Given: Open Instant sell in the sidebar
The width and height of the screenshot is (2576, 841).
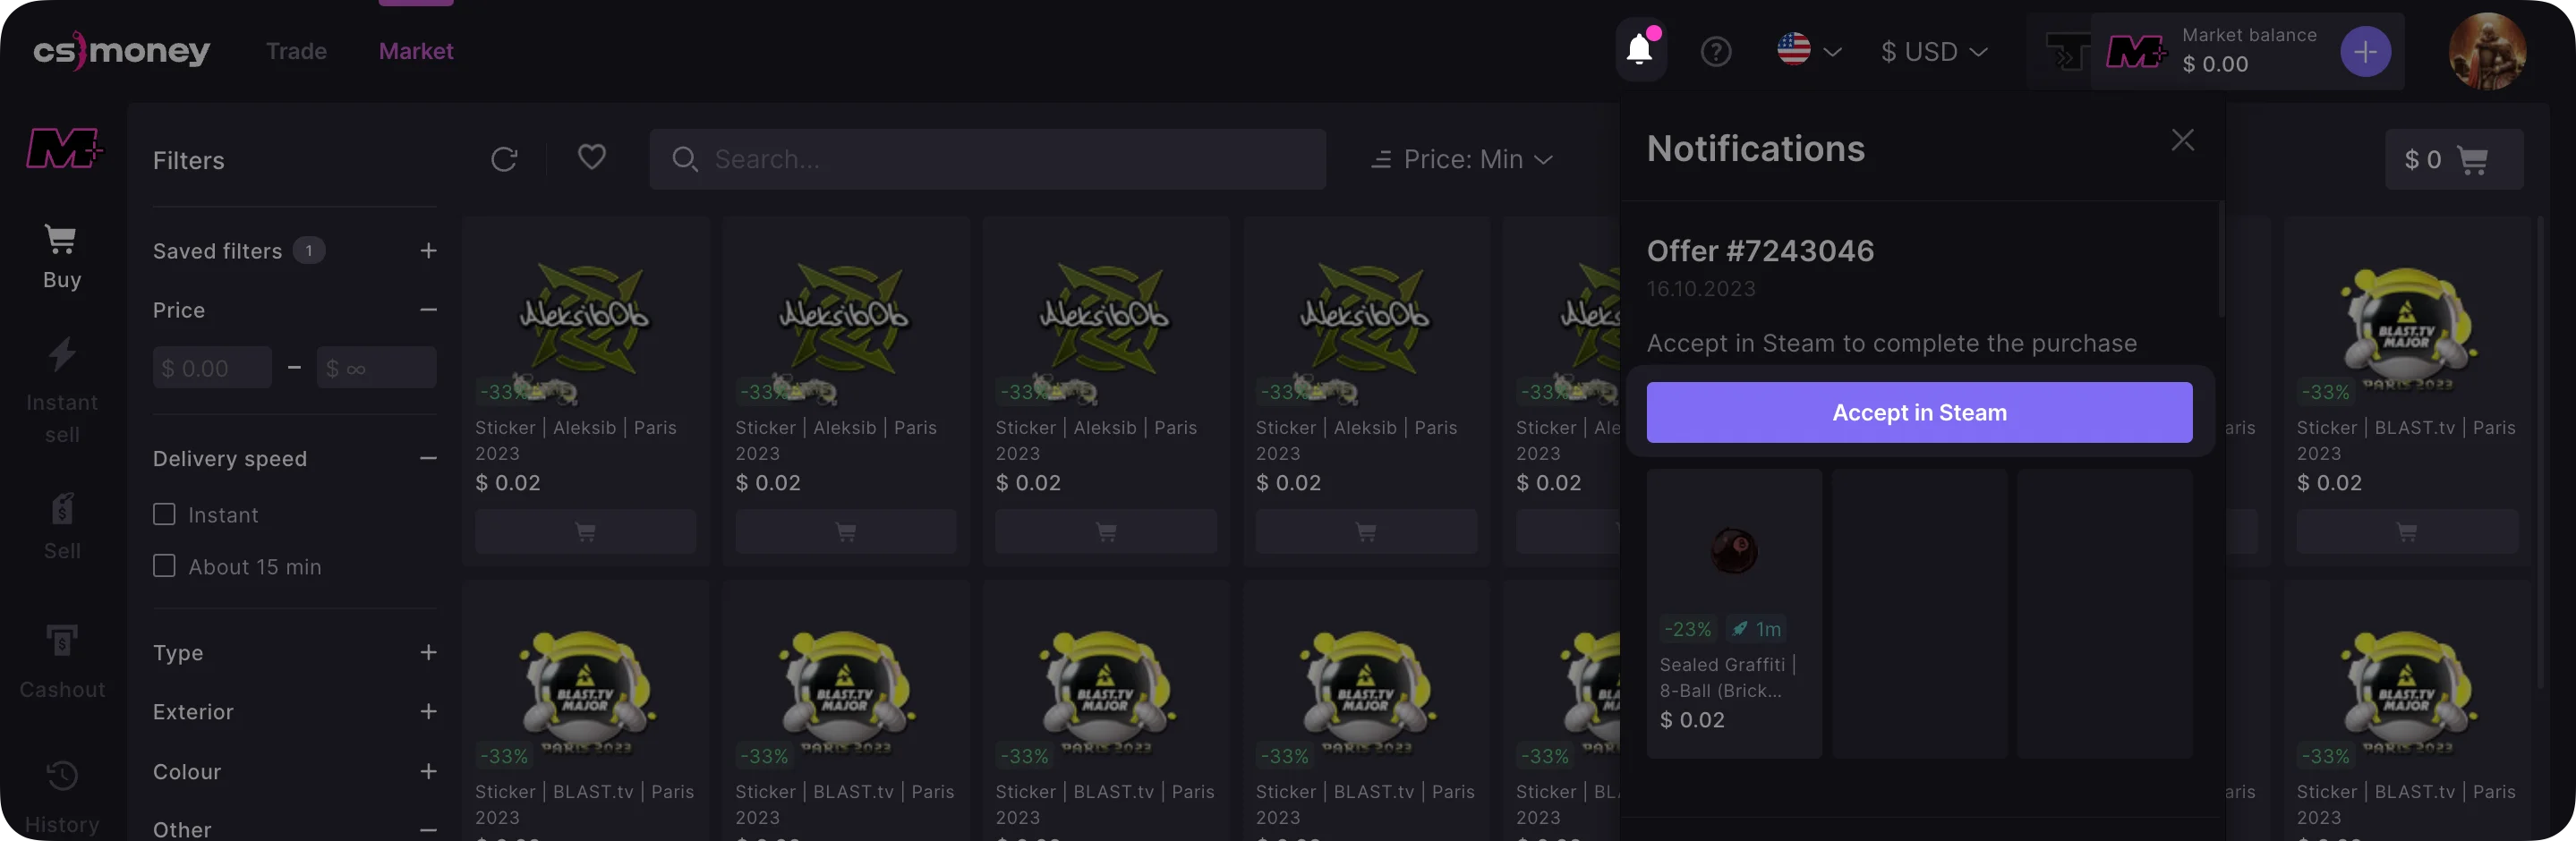Looking at the screenshot, I should (x=62, y=390).
